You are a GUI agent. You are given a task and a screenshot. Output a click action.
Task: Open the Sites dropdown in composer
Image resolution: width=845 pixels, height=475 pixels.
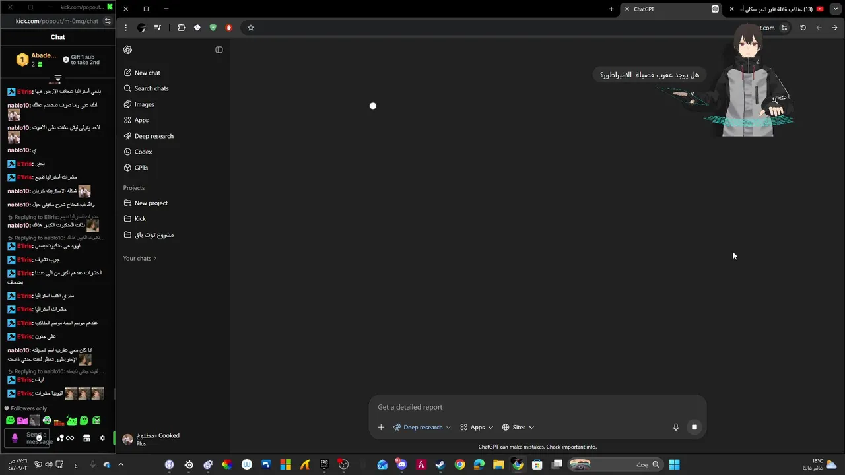click(x=518, y=427)
